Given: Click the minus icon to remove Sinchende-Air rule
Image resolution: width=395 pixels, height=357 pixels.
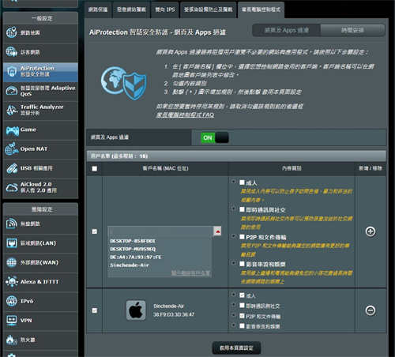Looking at the screenshot, I should [x=371, y=310].
